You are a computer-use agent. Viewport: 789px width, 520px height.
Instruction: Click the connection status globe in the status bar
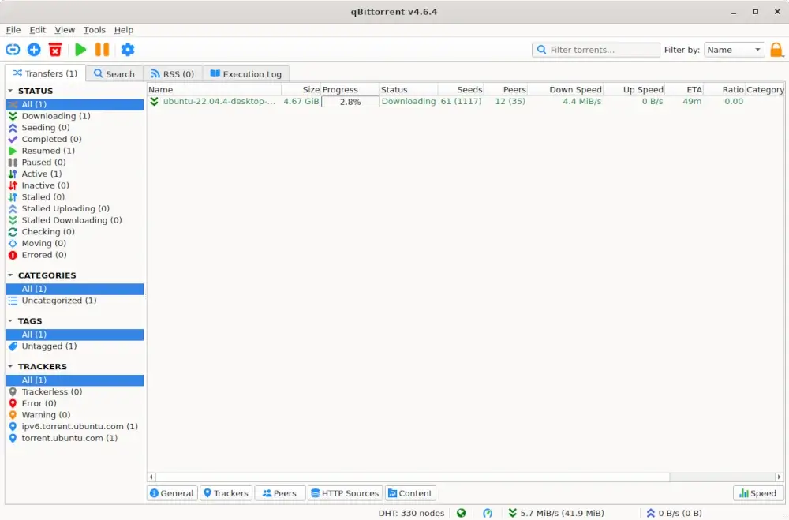click(x=461, y=513)
